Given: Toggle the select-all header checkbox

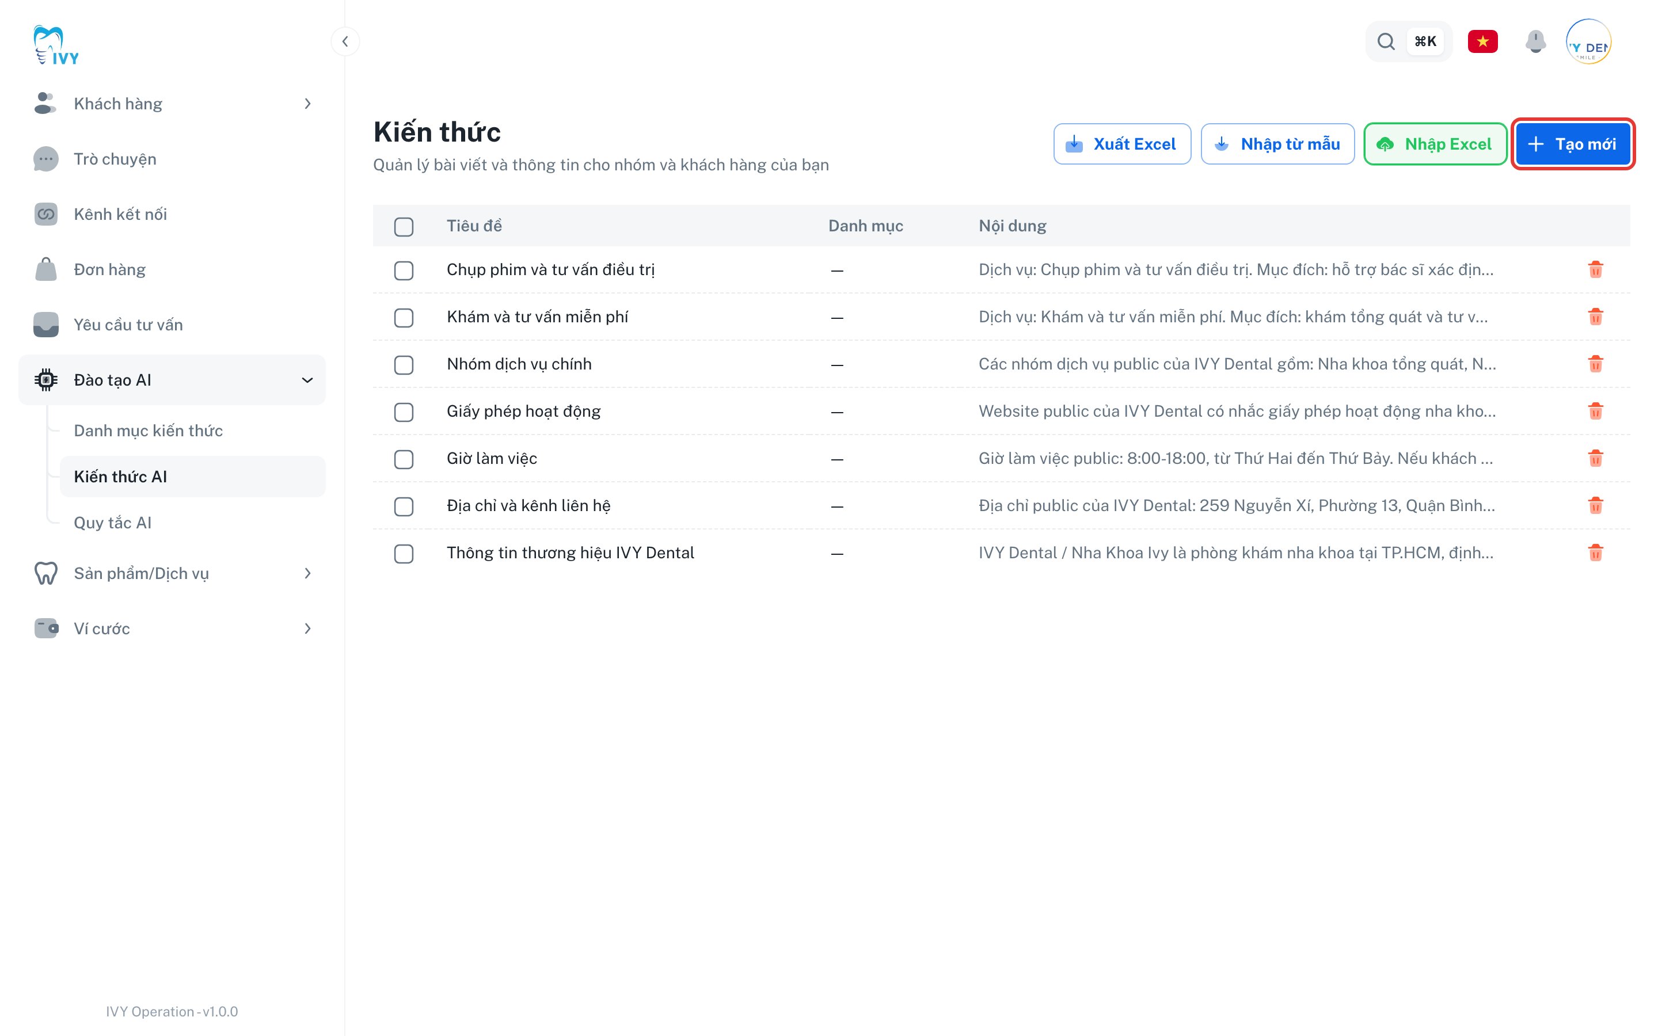Looking at the screenshot, I should tap(404, 227).
